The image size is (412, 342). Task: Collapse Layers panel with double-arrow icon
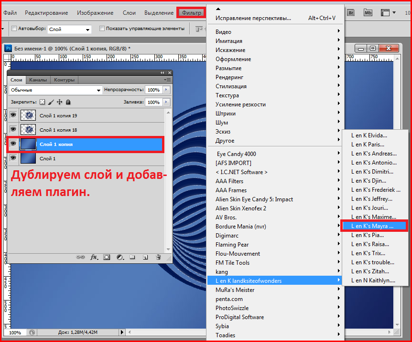pyautogui.click(x=163, y=73)
